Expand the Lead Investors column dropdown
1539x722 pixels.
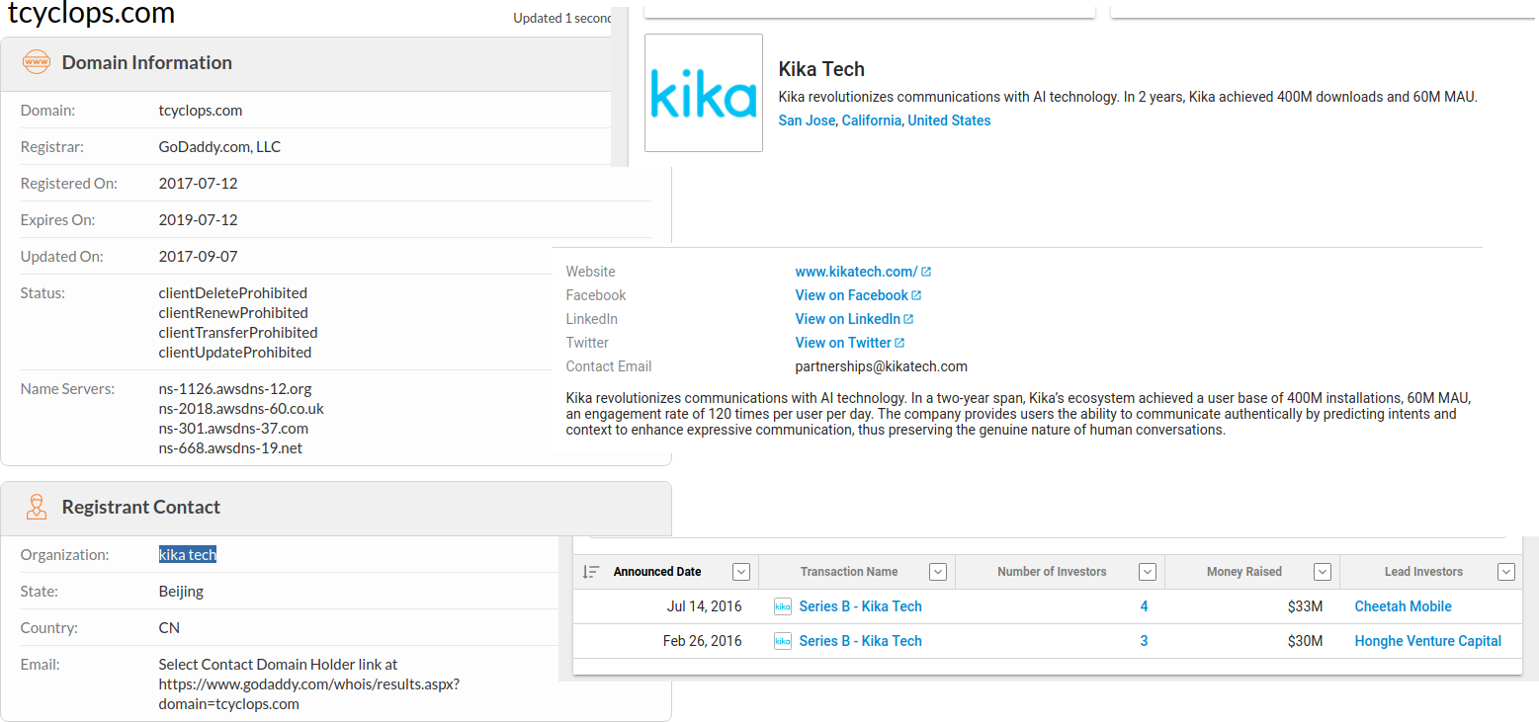tap(1506, 572)
